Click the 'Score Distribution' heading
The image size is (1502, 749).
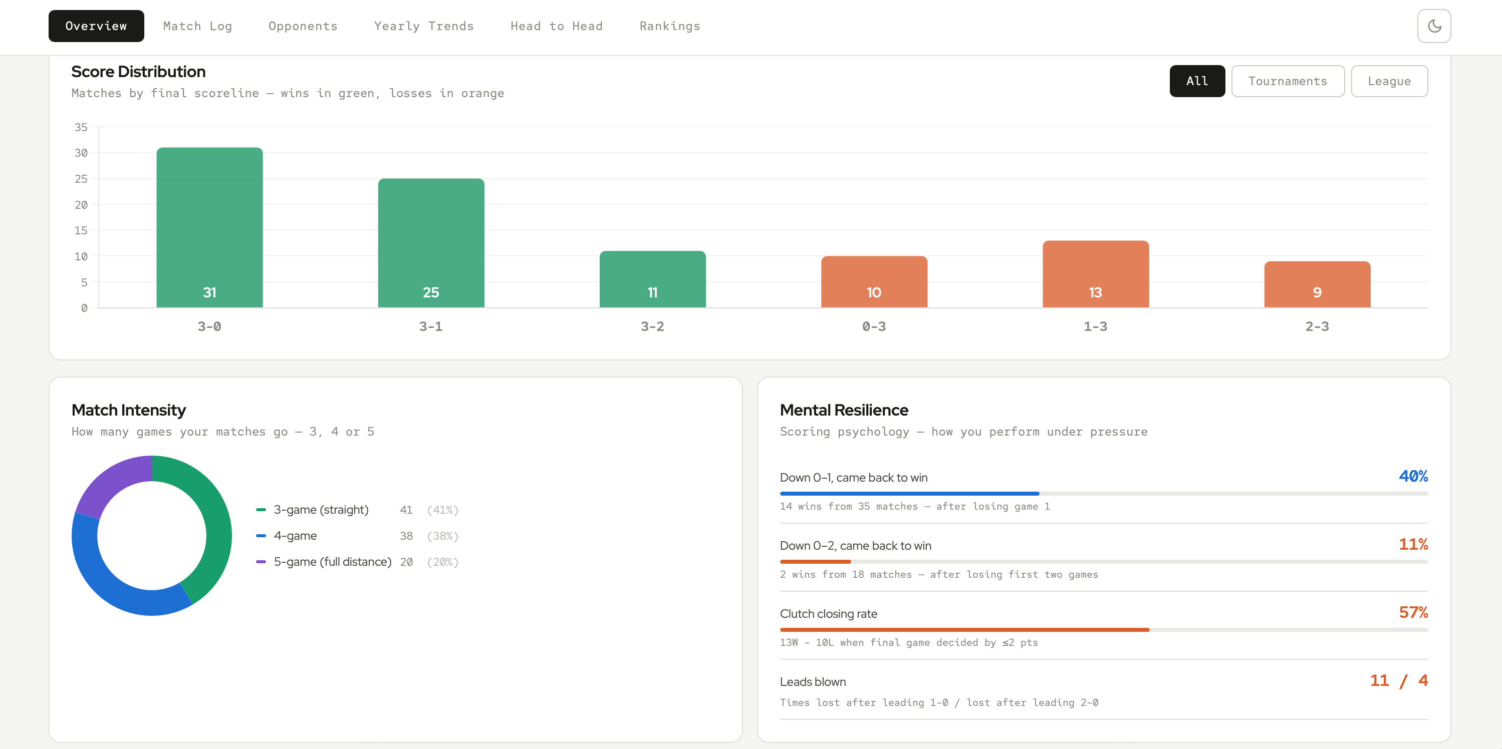pos(138,72)
